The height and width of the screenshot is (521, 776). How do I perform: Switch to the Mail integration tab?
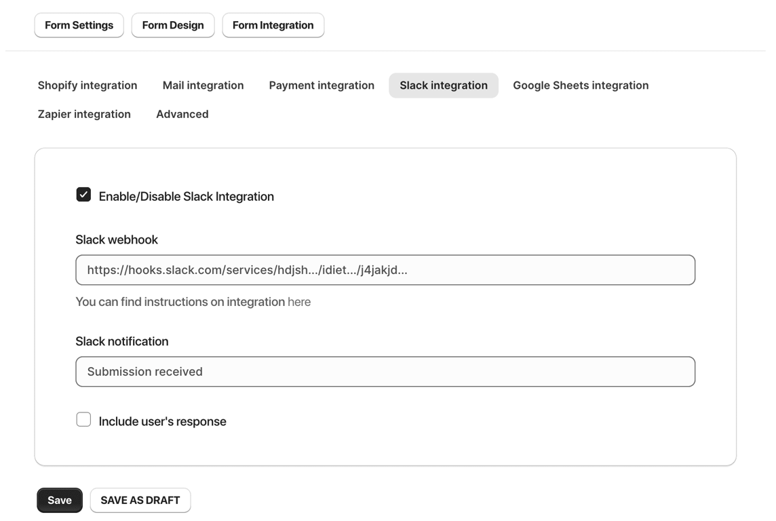tap(203, 85)
